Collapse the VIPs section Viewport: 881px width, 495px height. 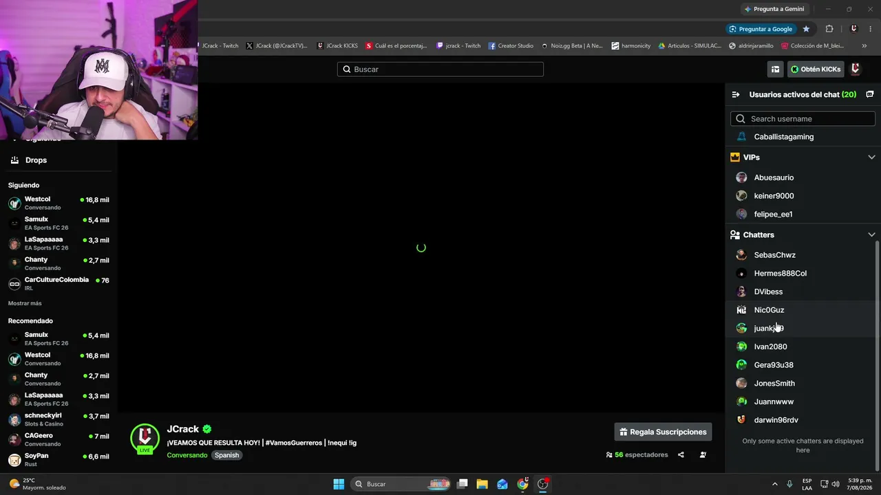871,157
